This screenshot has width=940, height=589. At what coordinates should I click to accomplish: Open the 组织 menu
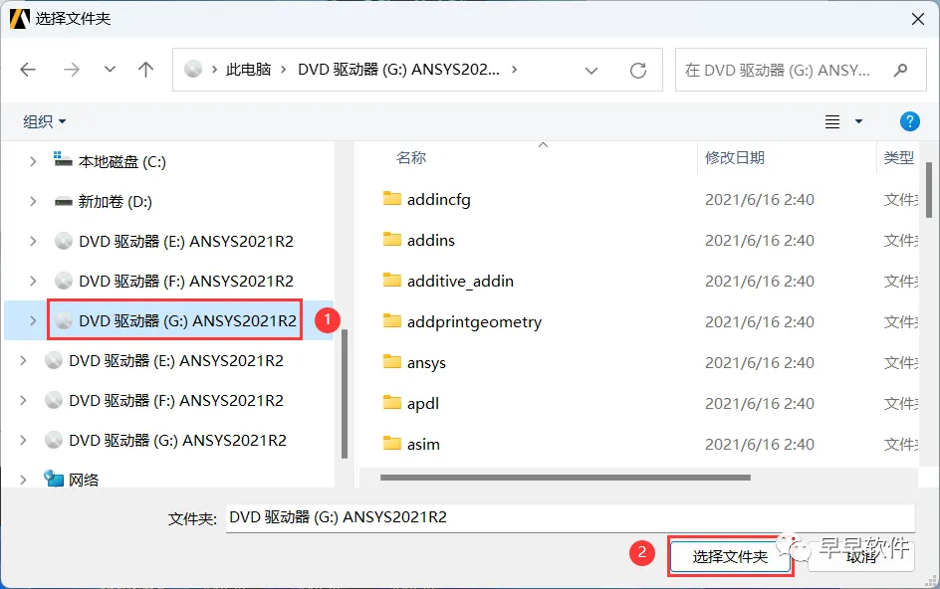click(45, 121)
